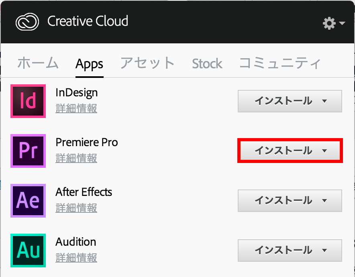Click the Audition app icon
This screenshot has width=355, height=277.
[x=28, y=250]
